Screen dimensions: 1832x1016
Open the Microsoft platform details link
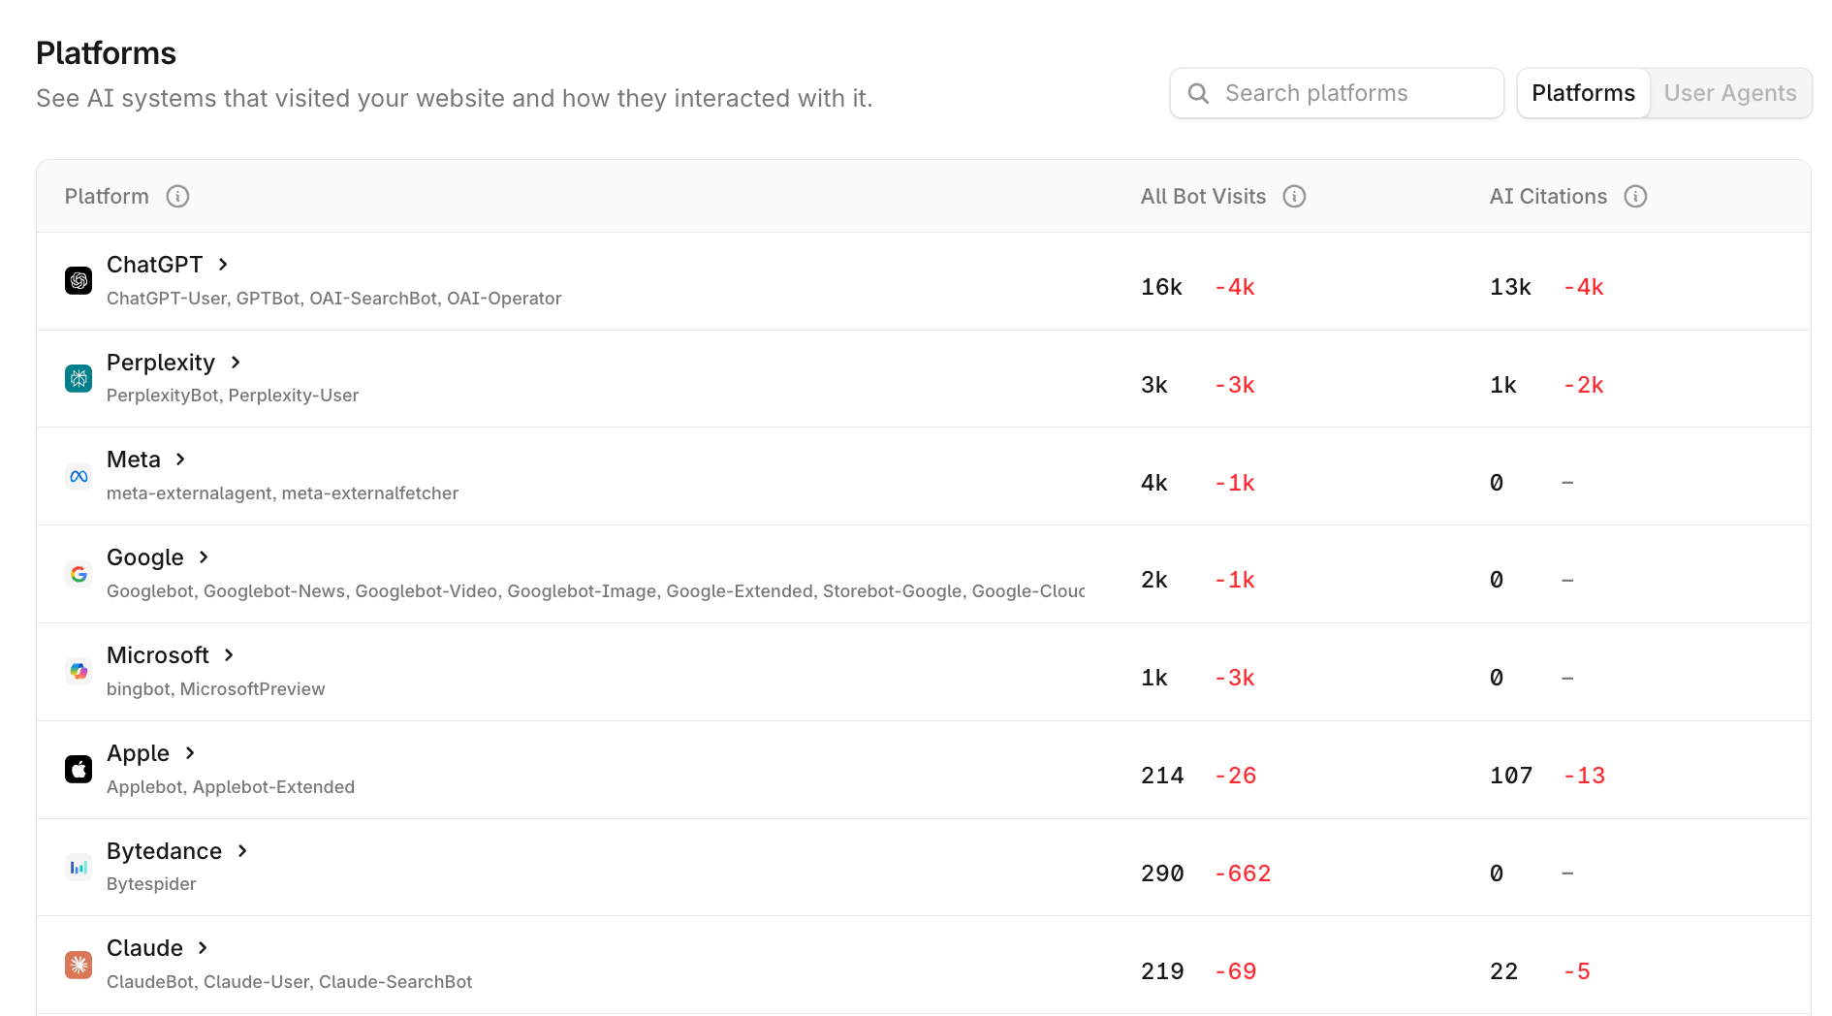[x=158, y=655]
